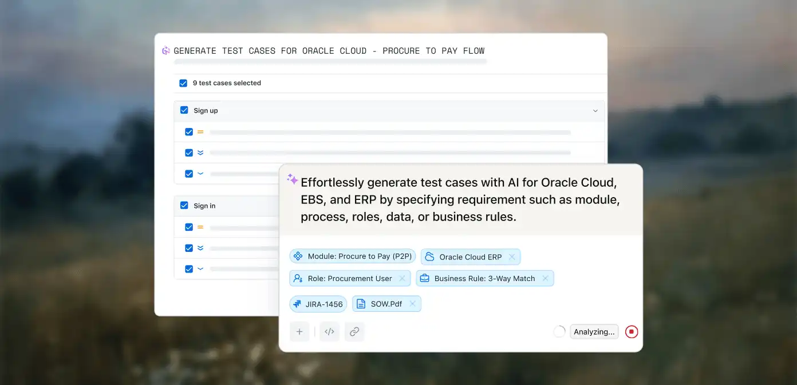Click the code snippet button
This screenshot has width=797, height=385.
[329, 332]
